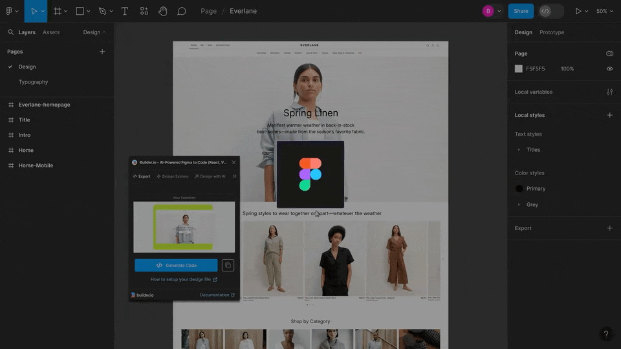Viewport: 621px width, 349px height.
Task: Open Frame tool options dropdown
Action: tap(66, 11)
